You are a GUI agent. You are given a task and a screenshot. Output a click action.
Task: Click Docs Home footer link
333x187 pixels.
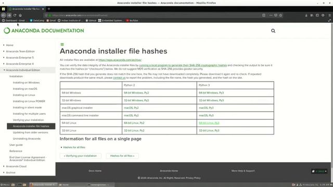pos(95,171)
